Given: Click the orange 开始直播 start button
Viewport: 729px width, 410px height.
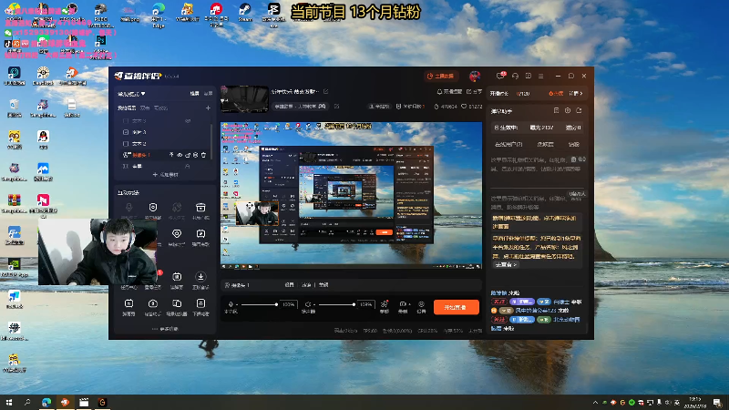Looking at the screenshot, I should tap(457, 307).
